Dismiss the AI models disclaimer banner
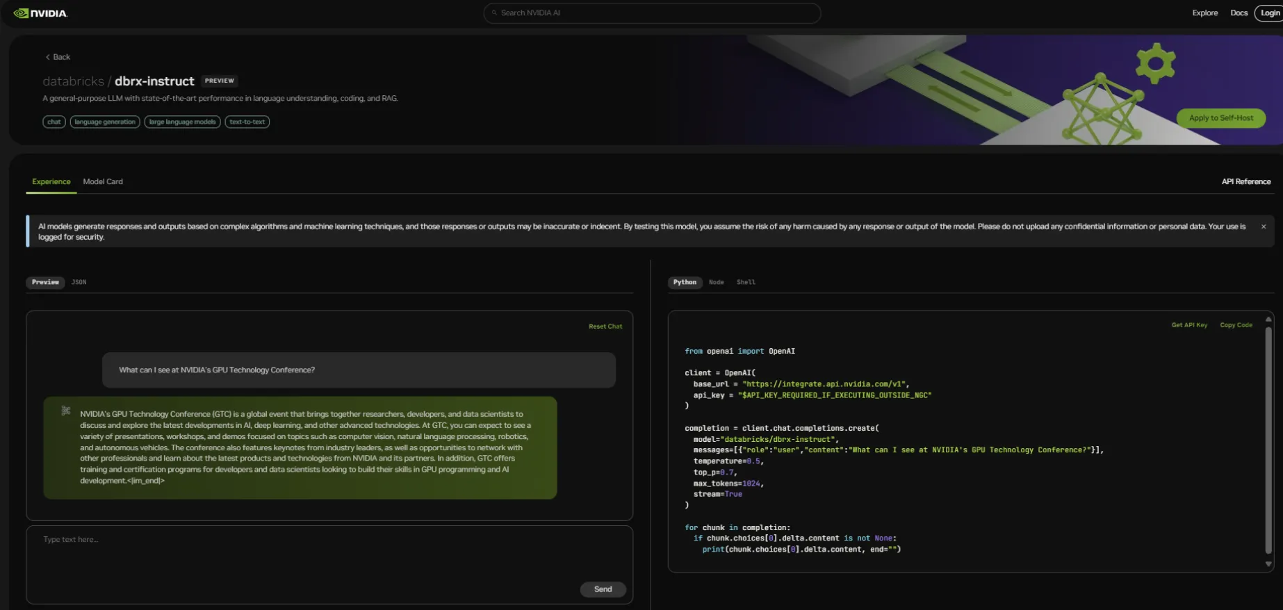This screenshot has height=610, width=1283. [x=1263, y=226]
